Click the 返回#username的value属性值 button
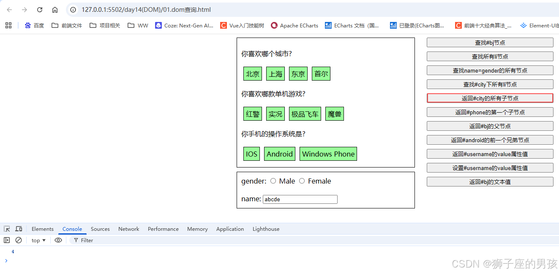The width and height of the screenshot is (559, 273). click(490, 154)
